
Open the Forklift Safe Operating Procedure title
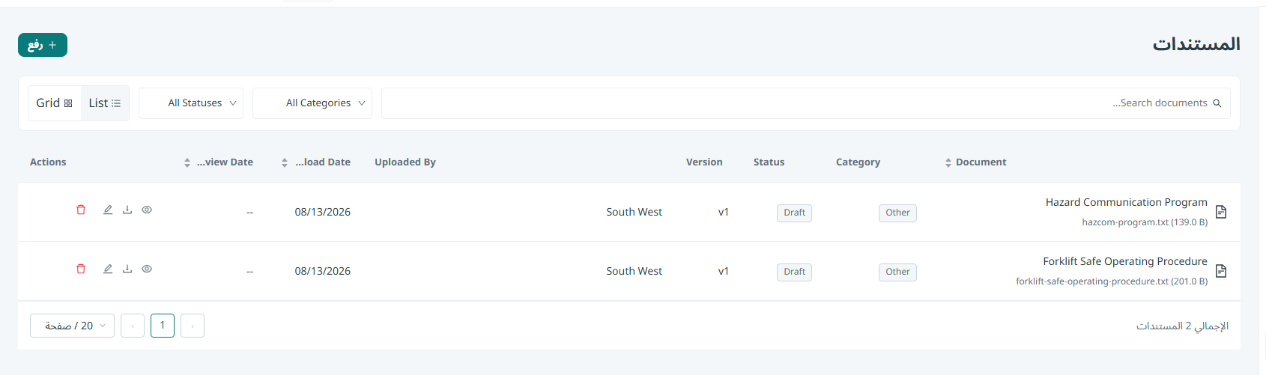[1125, 261]
